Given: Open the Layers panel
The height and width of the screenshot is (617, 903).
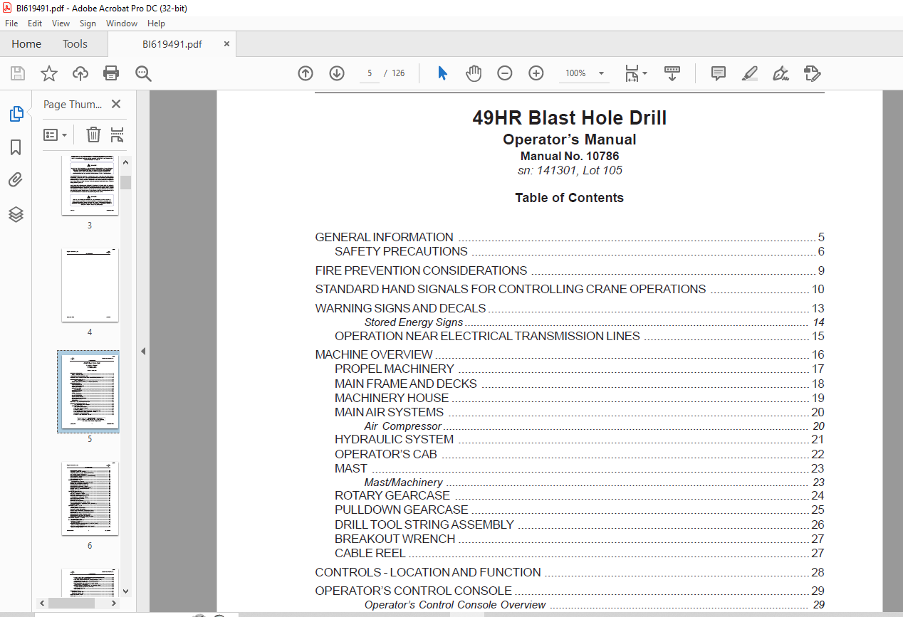Looking at the screenshot, I should pos(16,214).
